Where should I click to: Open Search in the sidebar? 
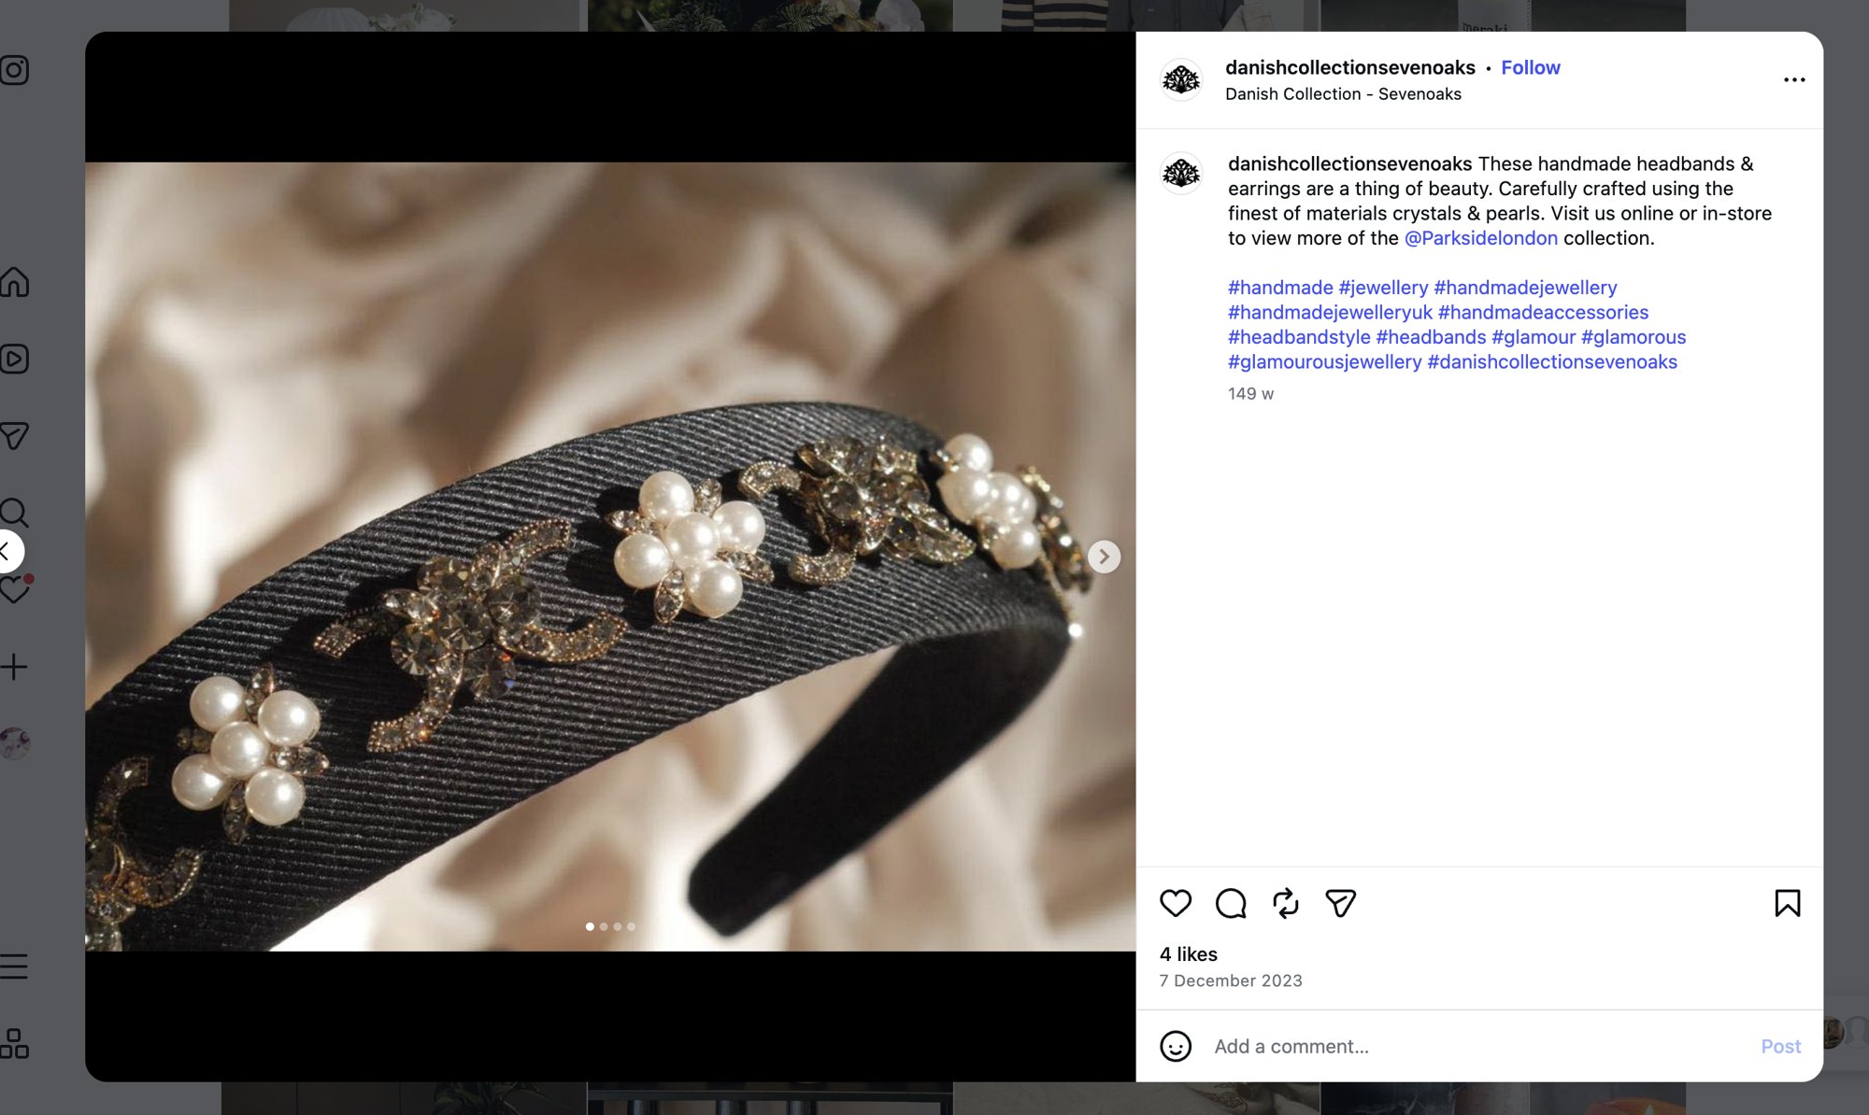pyautogui.click(x=14, y=512)
